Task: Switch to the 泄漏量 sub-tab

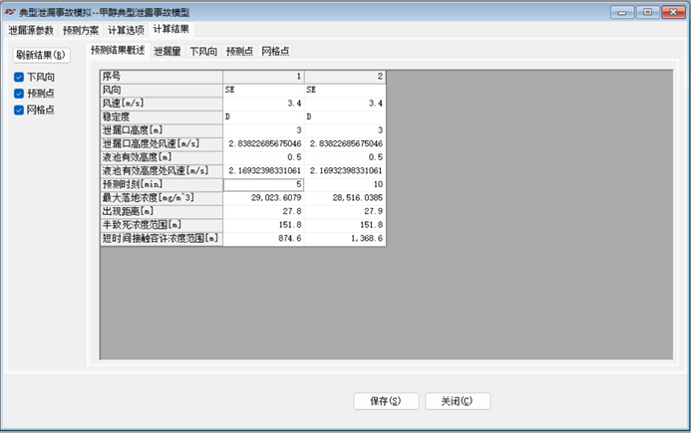Action: click(168, 51)
